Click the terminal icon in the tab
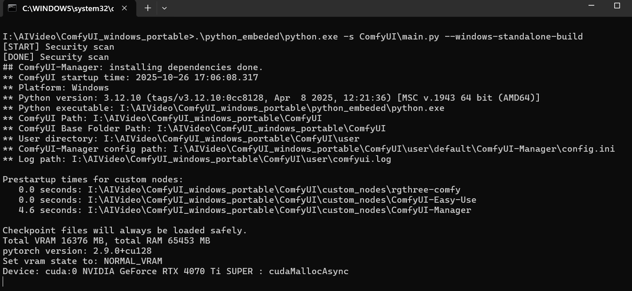The image size is (632, 291). point(12,8)
